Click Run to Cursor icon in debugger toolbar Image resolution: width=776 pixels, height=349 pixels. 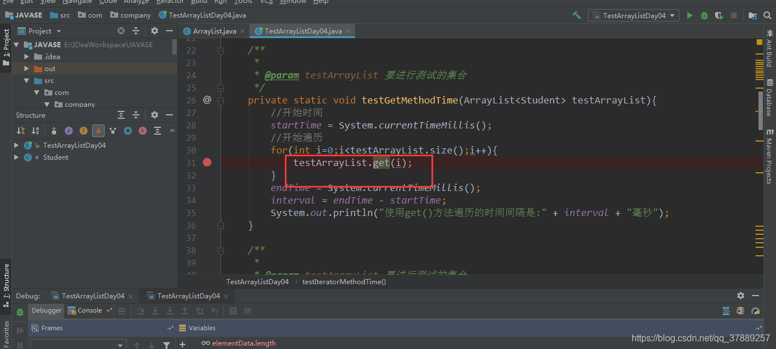pyautogui.click(x=214, y=311)
